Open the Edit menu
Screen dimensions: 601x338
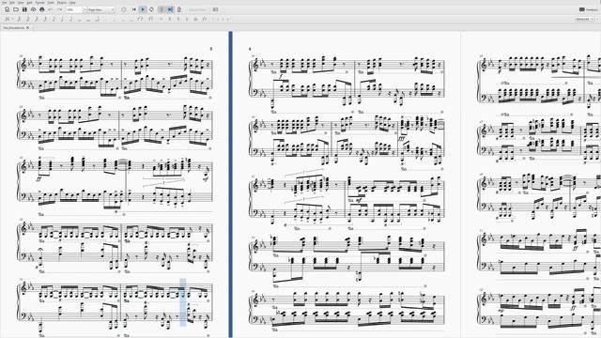[12, 3]
